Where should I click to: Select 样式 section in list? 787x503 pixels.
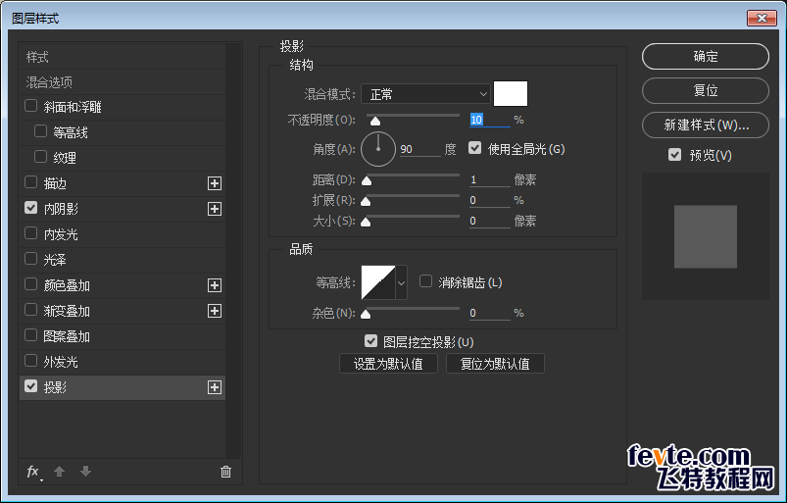[122, 57]
